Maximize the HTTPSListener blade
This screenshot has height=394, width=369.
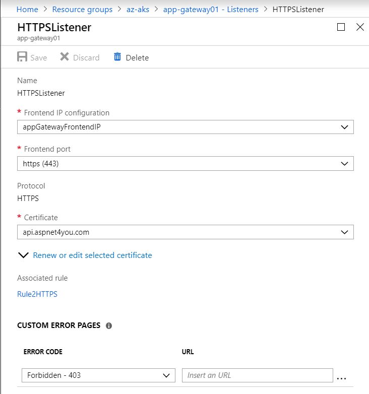coord(341,27)
